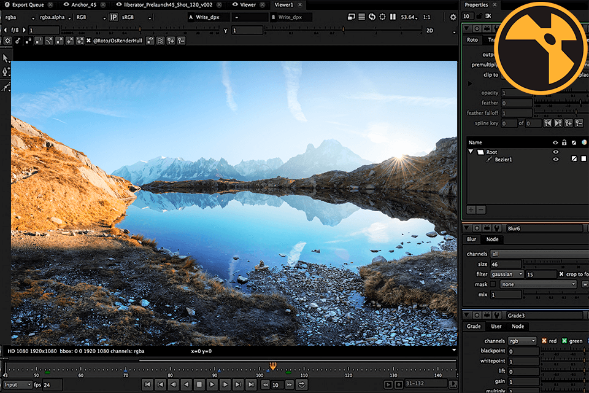The width and height of the screenshot is (589, 393).
Task: Pause viewer updating
Action: 393,17
